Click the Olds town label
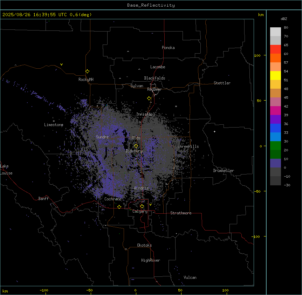The height and width of the screenshot is (295, 302). [136, 138]
